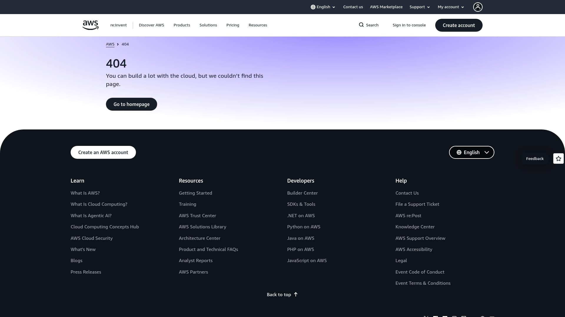
Task: Click the Help footer heading
Action: pos(401,181)
